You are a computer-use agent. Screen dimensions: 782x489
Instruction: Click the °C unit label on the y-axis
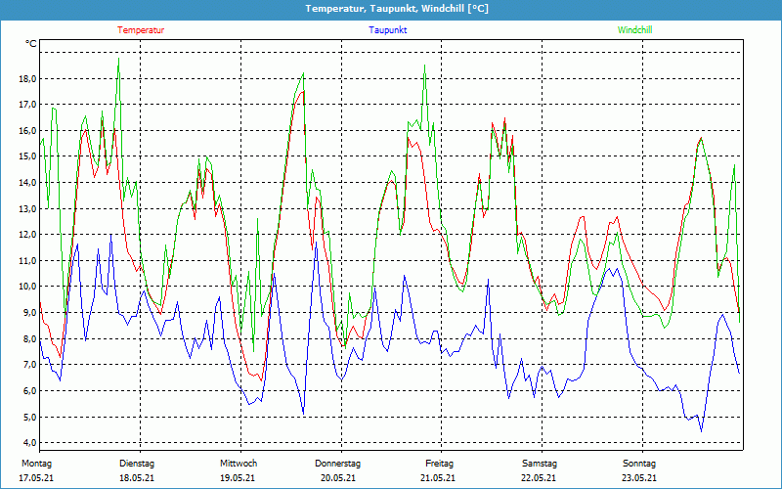tap(31, 44)
